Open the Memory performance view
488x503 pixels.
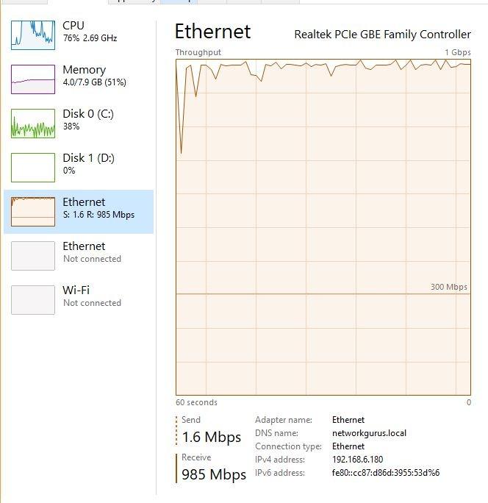point(79,79)
